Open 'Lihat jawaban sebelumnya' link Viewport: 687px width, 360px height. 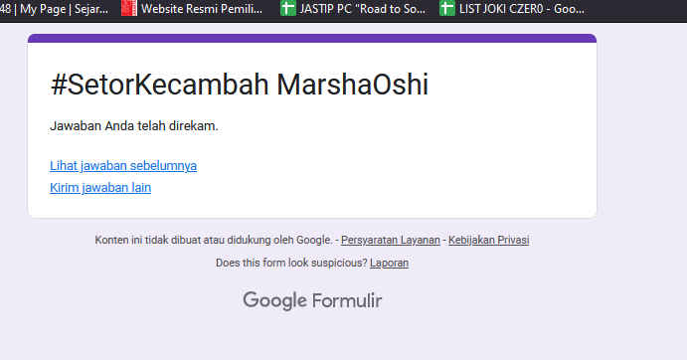click(x=123, y=166)
